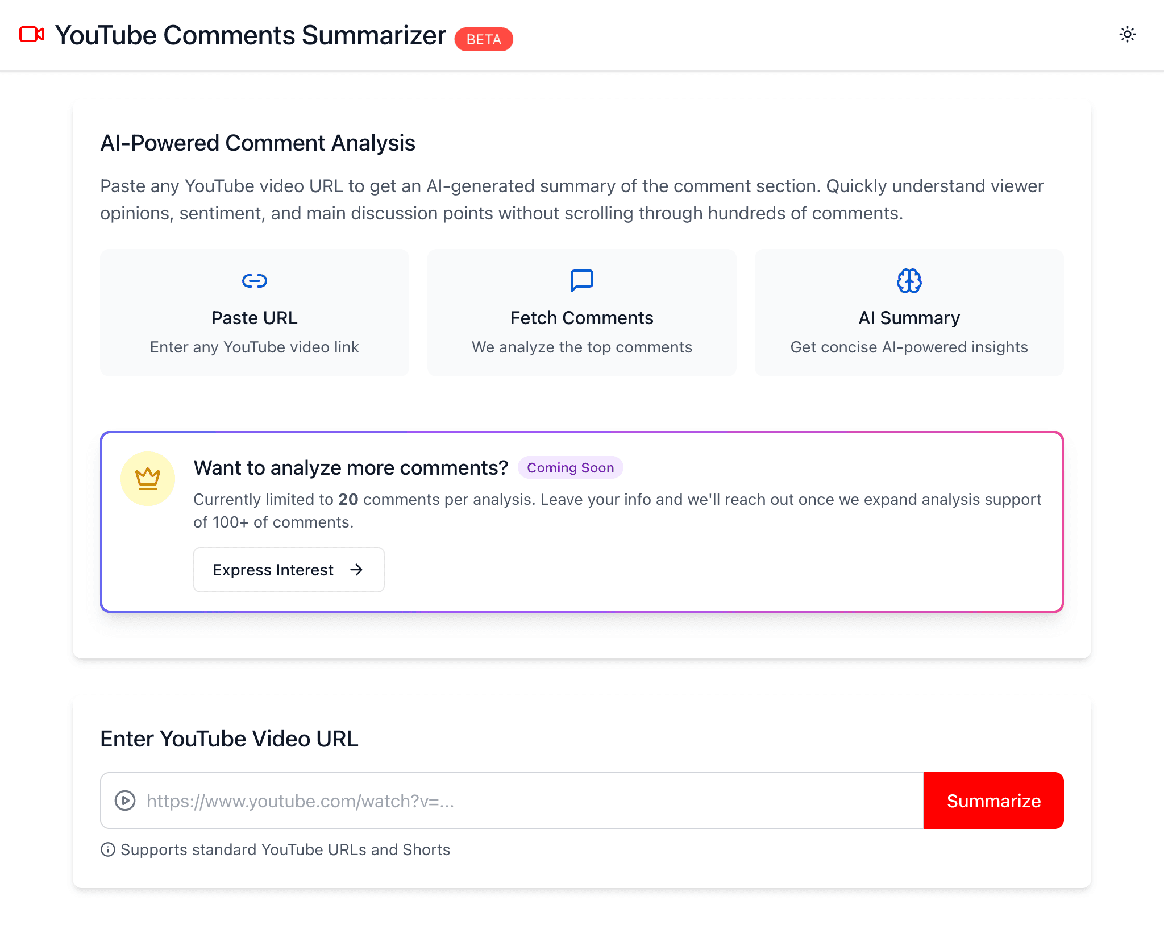The width and height of the screenshot is (1164, 929).
Task: Select the link icon above Paste URL
Action: 254,280
